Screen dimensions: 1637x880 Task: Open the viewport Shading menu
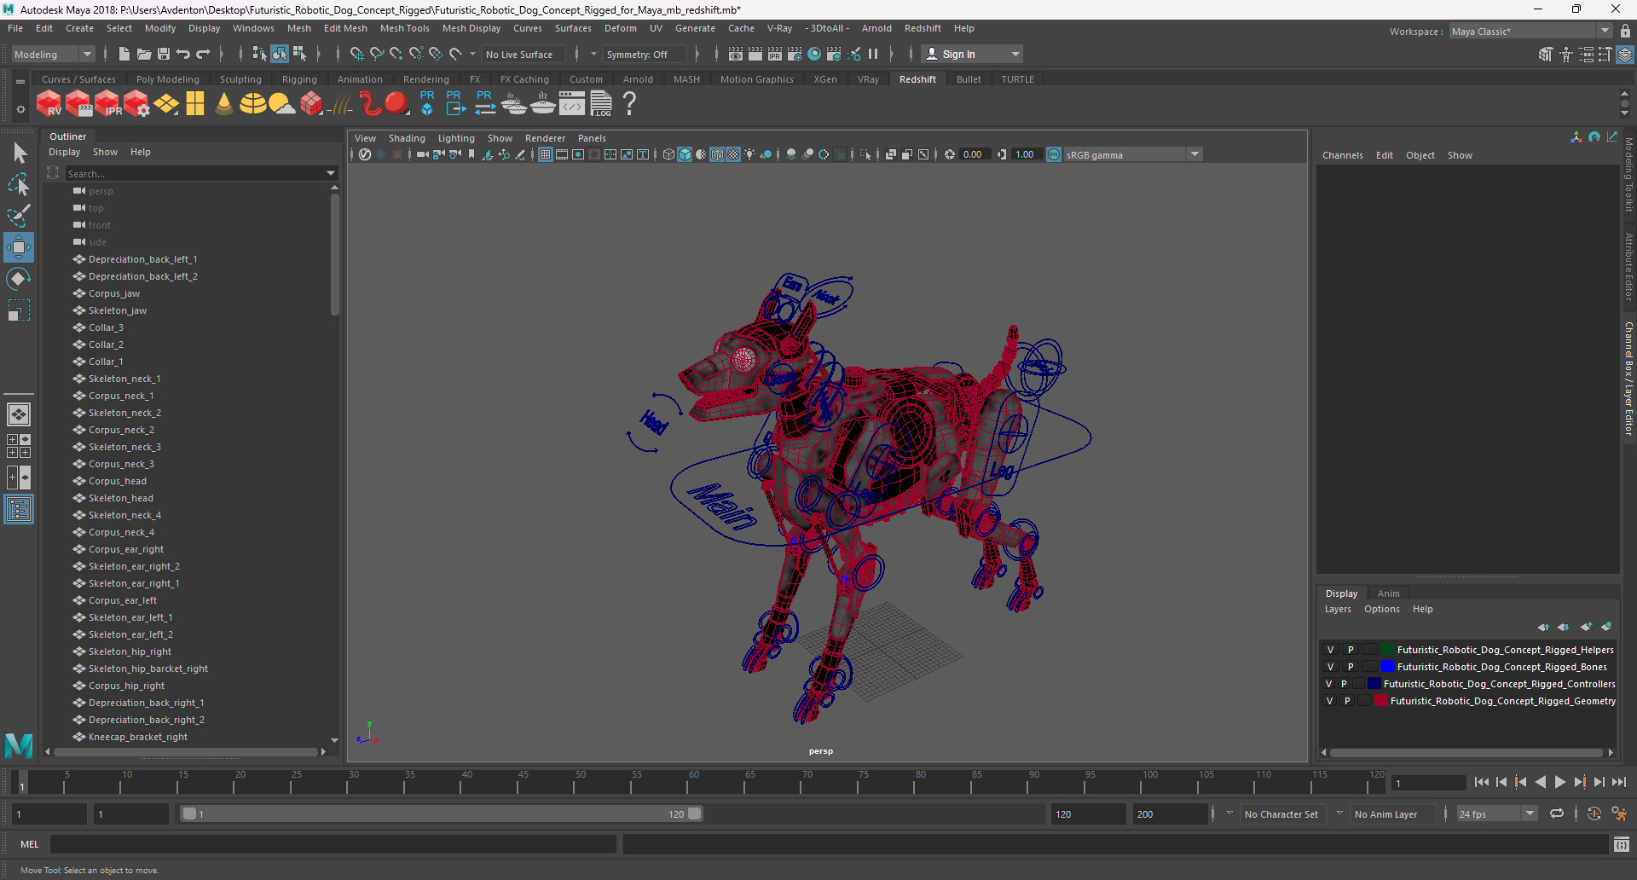[x=407, y=138]
